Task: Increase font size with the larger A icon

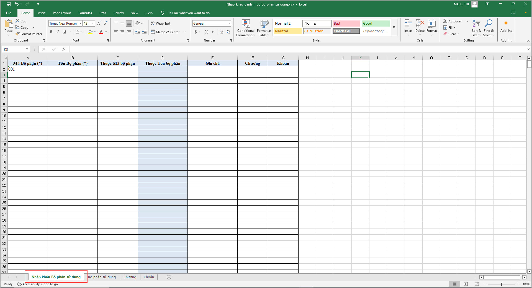Action: (99, 24)
